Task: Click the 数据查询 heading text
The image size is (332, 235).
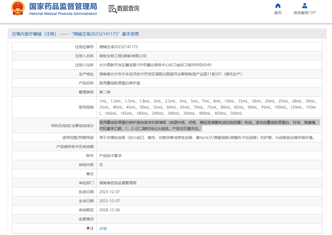Action: click(x=128, y=9)
